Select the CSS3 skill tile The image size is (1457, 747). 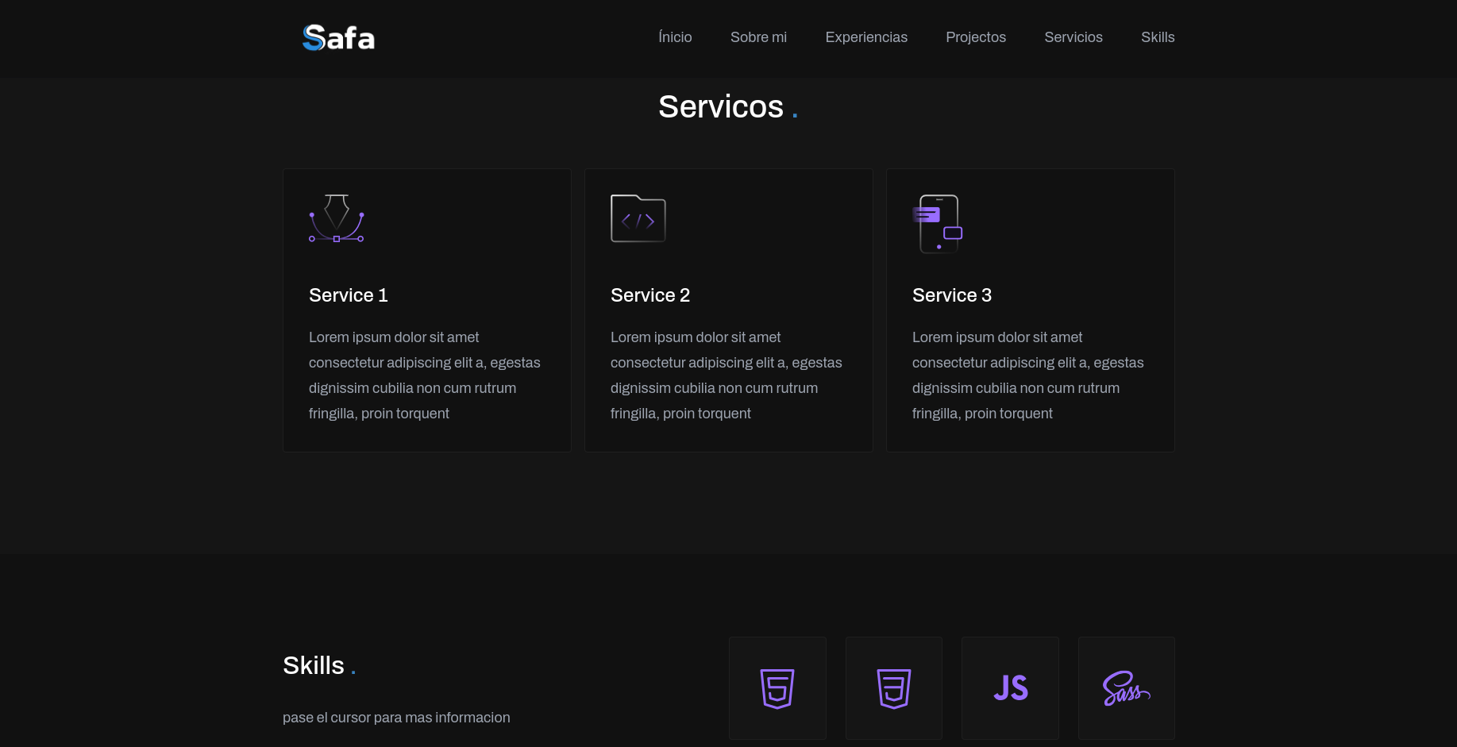pos(893,688)
